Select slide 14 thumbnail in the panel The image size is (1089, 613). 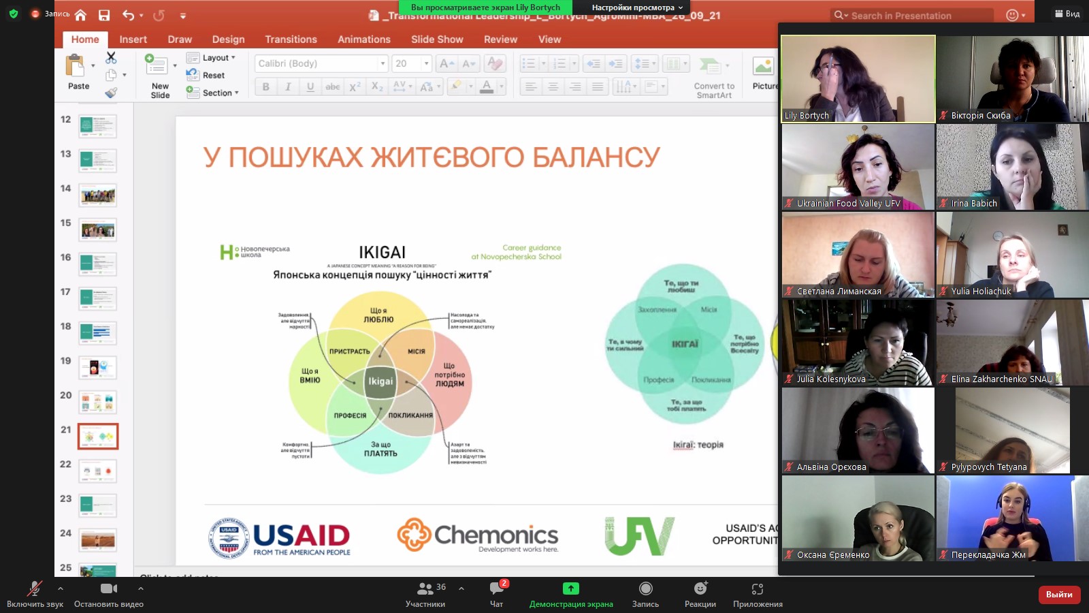[98, 195]
